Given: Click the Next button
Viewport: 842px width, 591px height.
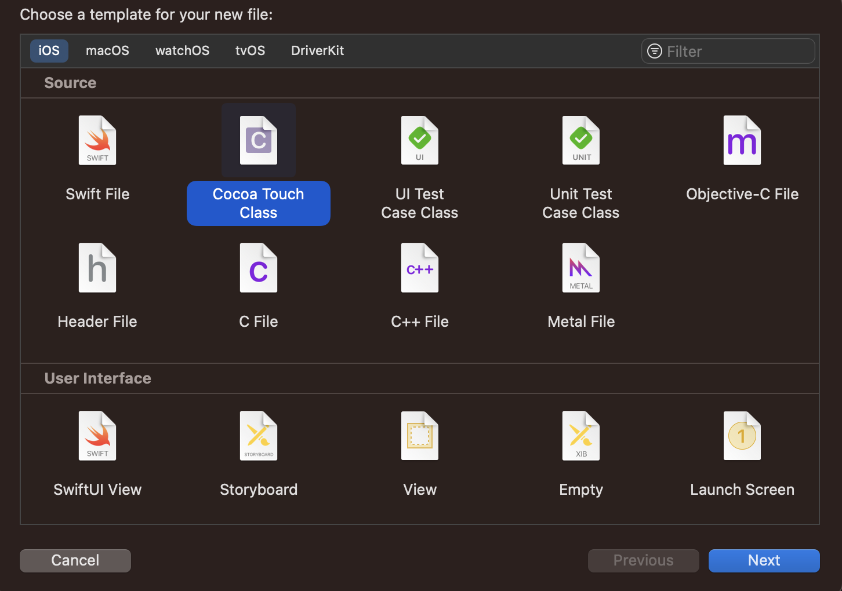Looking at the screenshot, I should (764, 560).
